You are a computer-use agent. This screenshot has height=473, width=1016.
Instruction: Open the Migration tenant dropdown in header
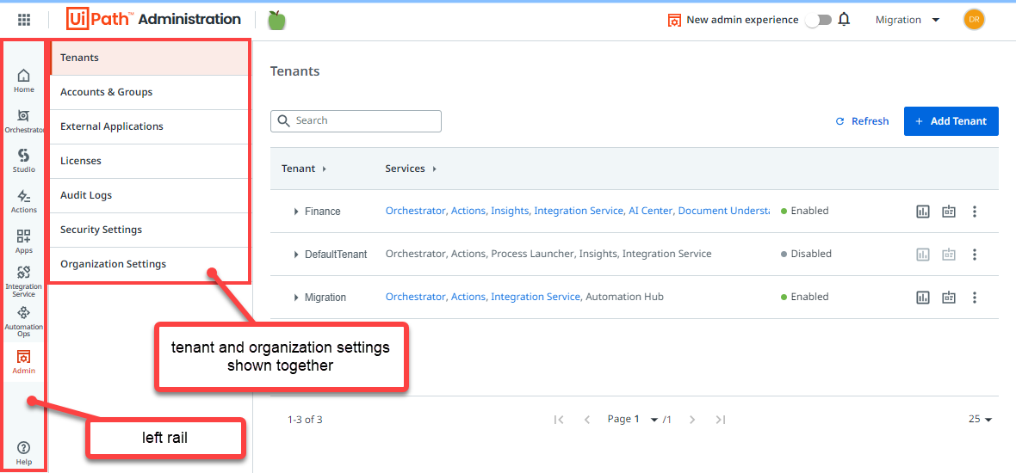click(908, 20)
